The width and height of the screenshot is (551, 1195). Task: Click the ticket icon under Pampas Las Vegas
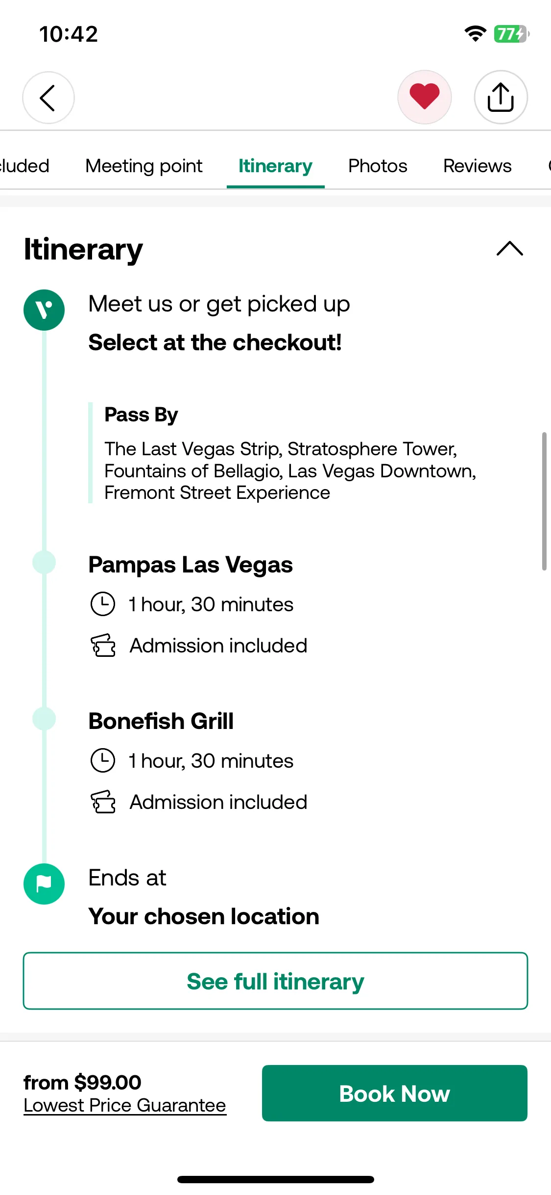[x=103, y=646]
